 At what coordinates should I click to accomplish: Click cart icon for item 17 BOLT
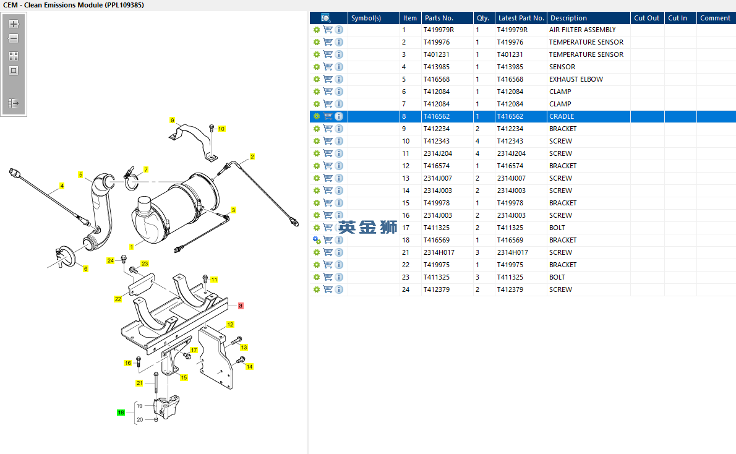tap(328, 228)
